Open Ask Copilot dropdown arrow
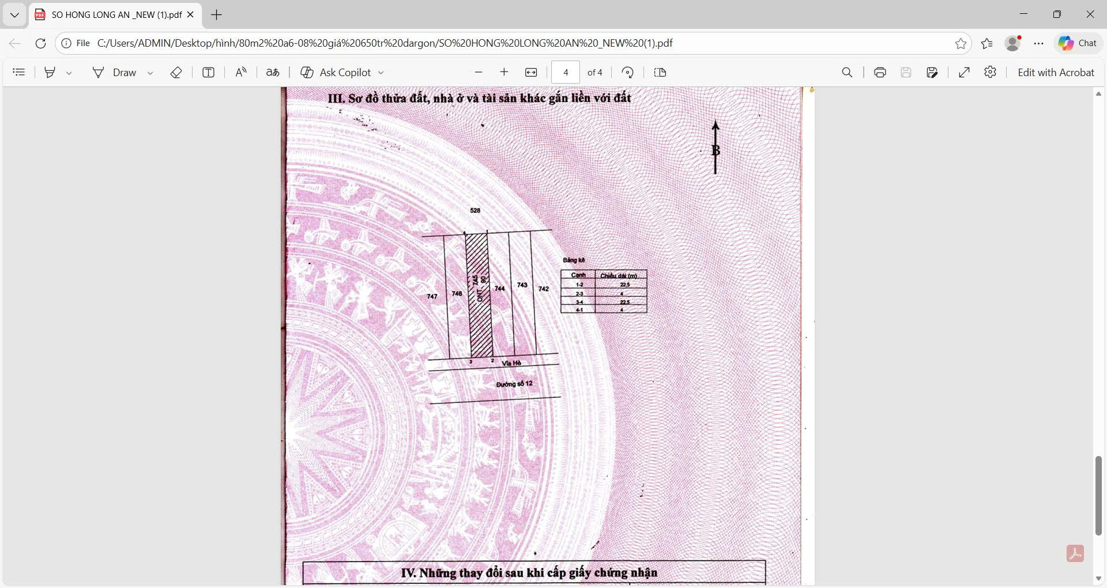The width and height of the screenshot is (1107, 588). click(x=381, y=73)
